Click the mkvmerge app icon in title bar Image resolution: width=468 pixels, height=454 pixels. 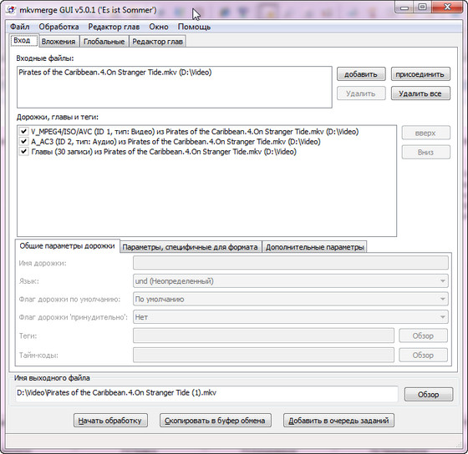(x=12, y=10)
